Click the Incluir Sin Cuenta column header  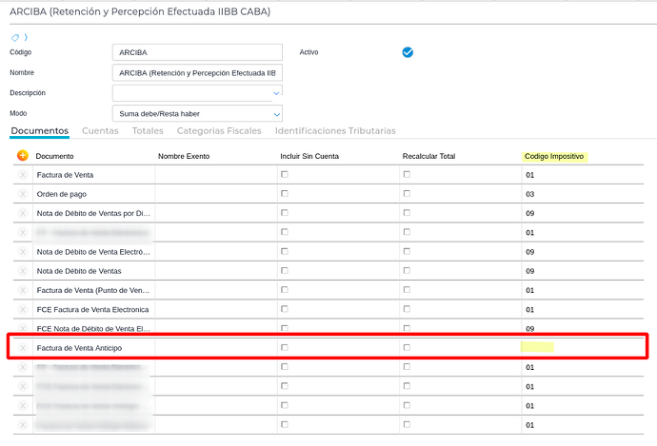[x=309, y=157]
